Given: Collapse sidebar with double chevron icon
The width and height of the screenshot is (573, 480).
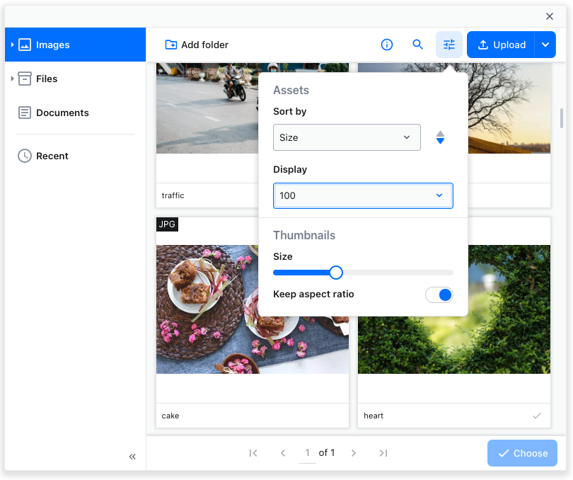Looking at the screenshot, I should click(132, 457).
